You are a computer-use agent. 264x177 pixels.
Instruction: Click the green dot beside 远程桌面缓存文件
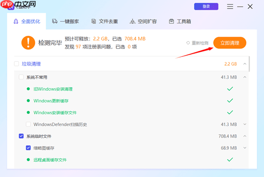(x=28, y=160)
